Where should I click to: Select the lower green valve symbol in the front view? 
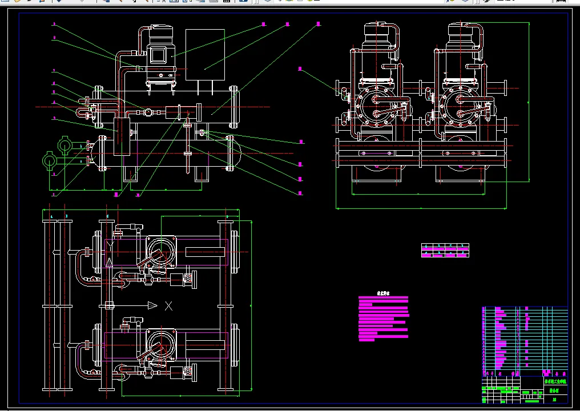pyautogui.click(x=50, y=160)
